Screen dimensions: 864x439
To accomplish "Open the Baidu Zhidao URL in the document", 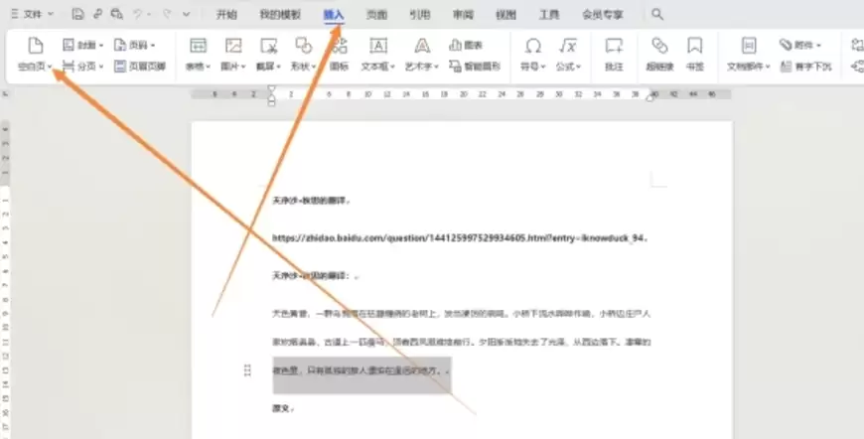I will click(459, 238).
